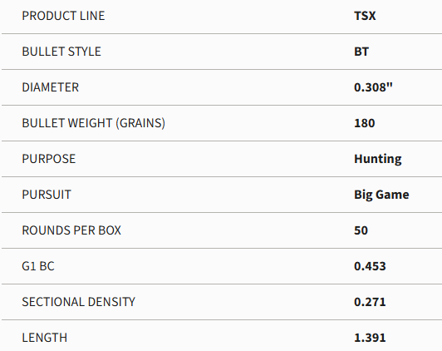442x351 pixels.
Task: Click the BULLET WEIGHT (GRAINS) label
Action: click(94, 123)
